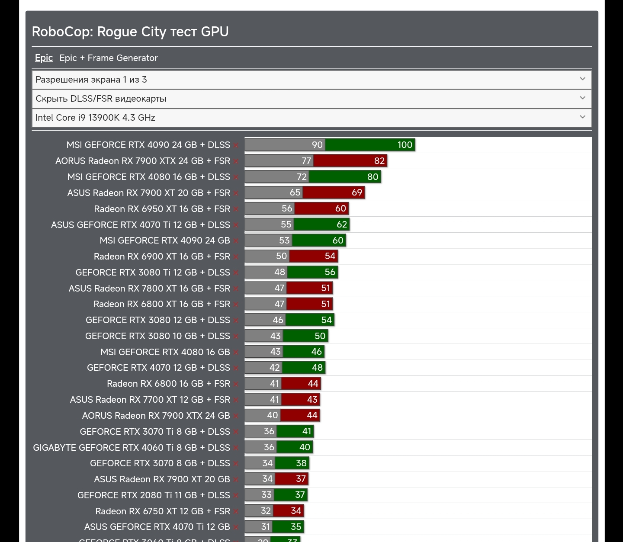Click the red X next to GEFORCE RTX 2080 Ti 11 GB + DLSS
Image resolution: width=623 pixels, height=542 pixels.
[236, 496]
